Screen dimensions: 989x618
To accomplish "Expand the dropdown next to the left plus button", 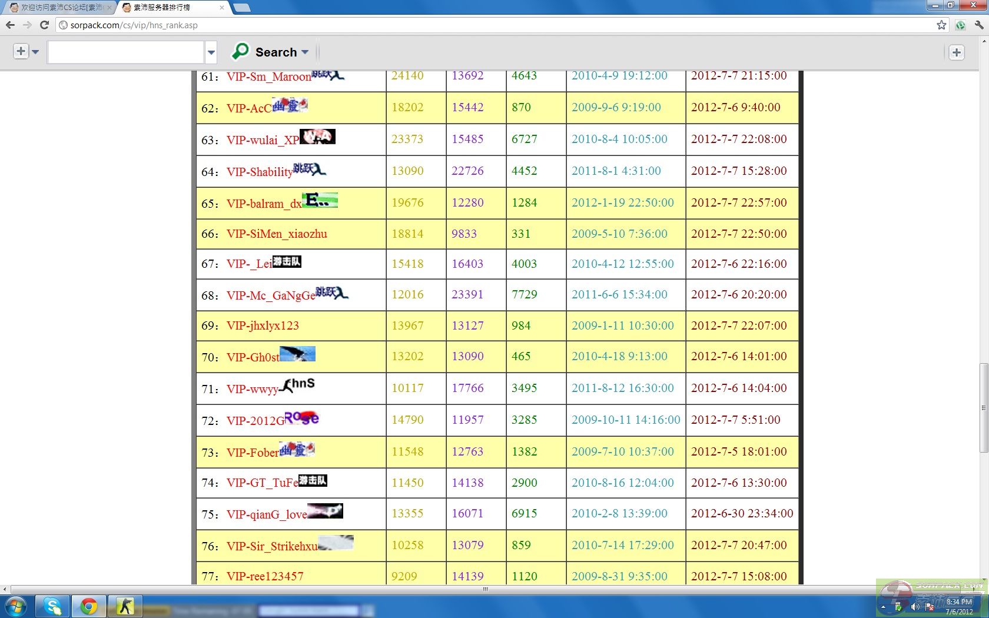I will point(35,52).
